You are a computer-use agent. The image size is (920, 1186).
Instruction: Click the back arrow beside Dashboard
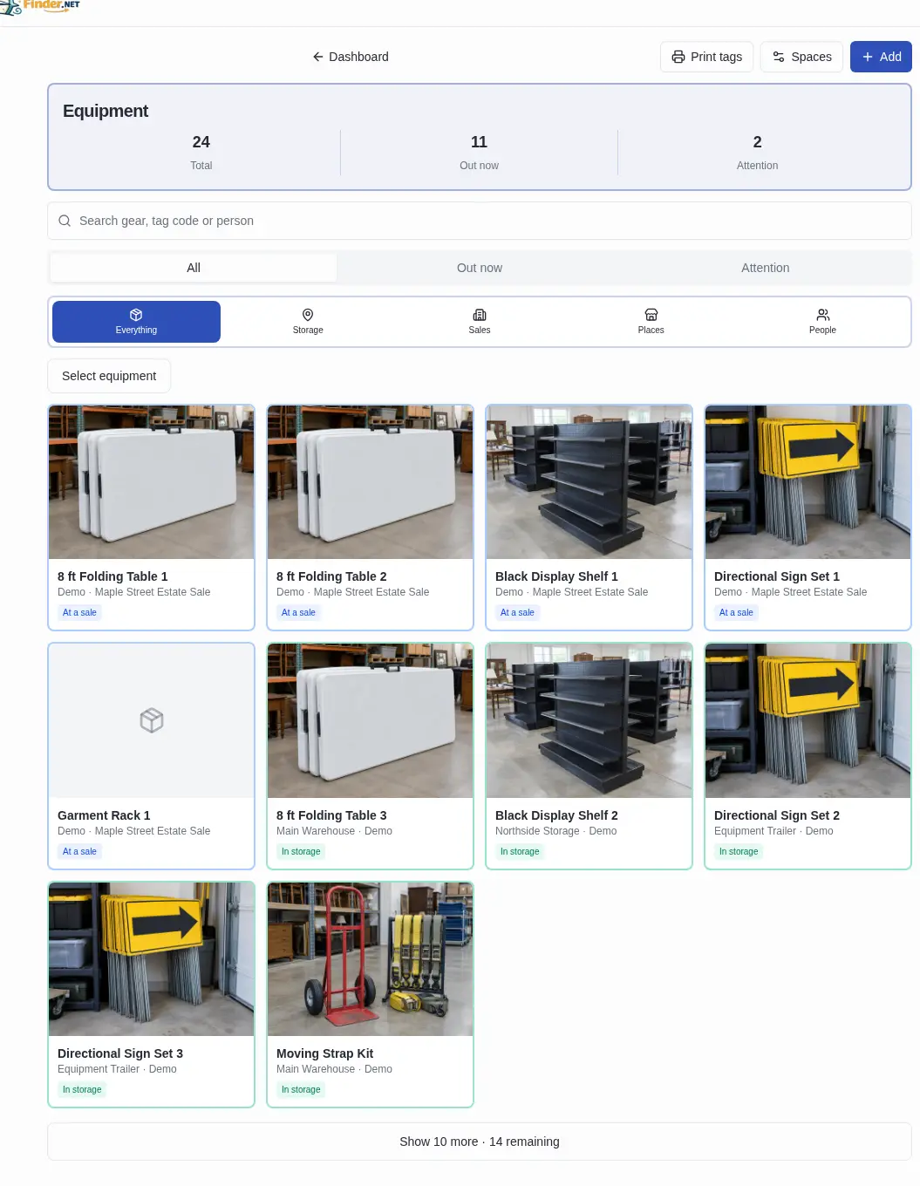(318, 57)
